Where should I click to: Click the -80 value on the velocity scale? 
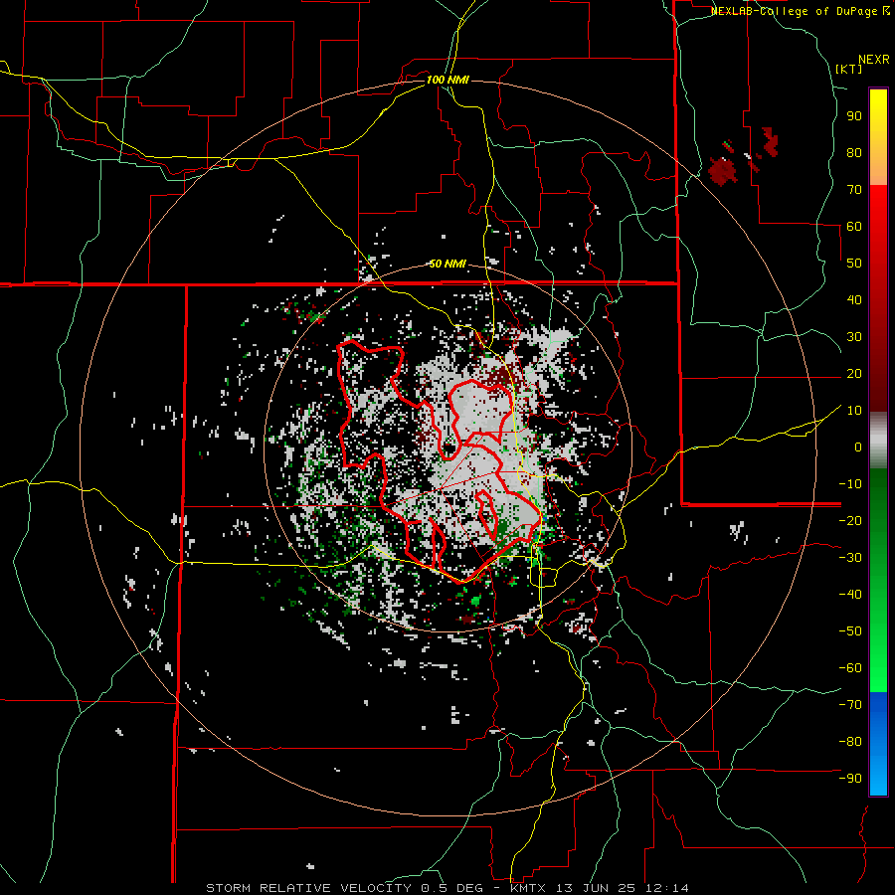point(850,742)
